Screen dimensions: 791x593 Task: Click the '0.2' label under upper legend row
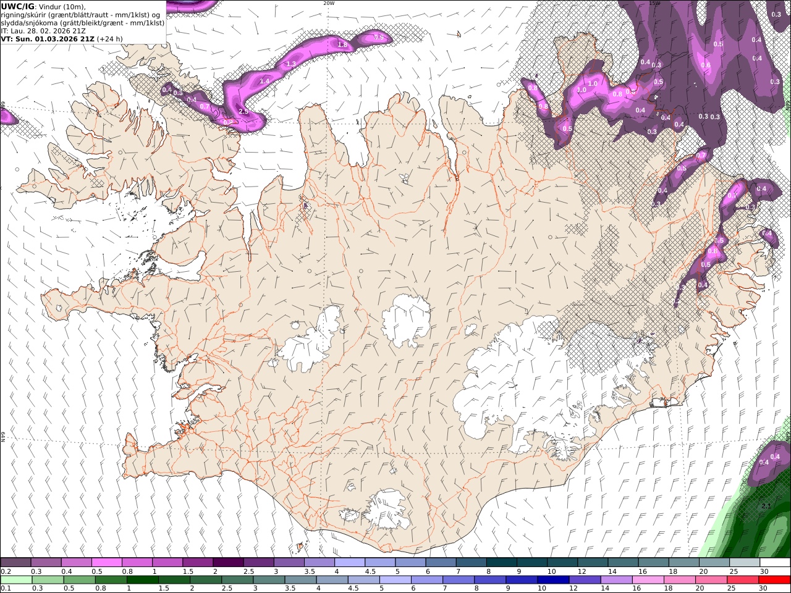(6, 571)
